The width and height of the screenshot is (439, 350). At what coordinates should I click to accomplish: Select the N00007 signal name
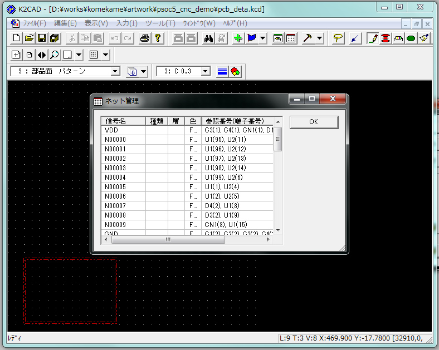[115, 206]
